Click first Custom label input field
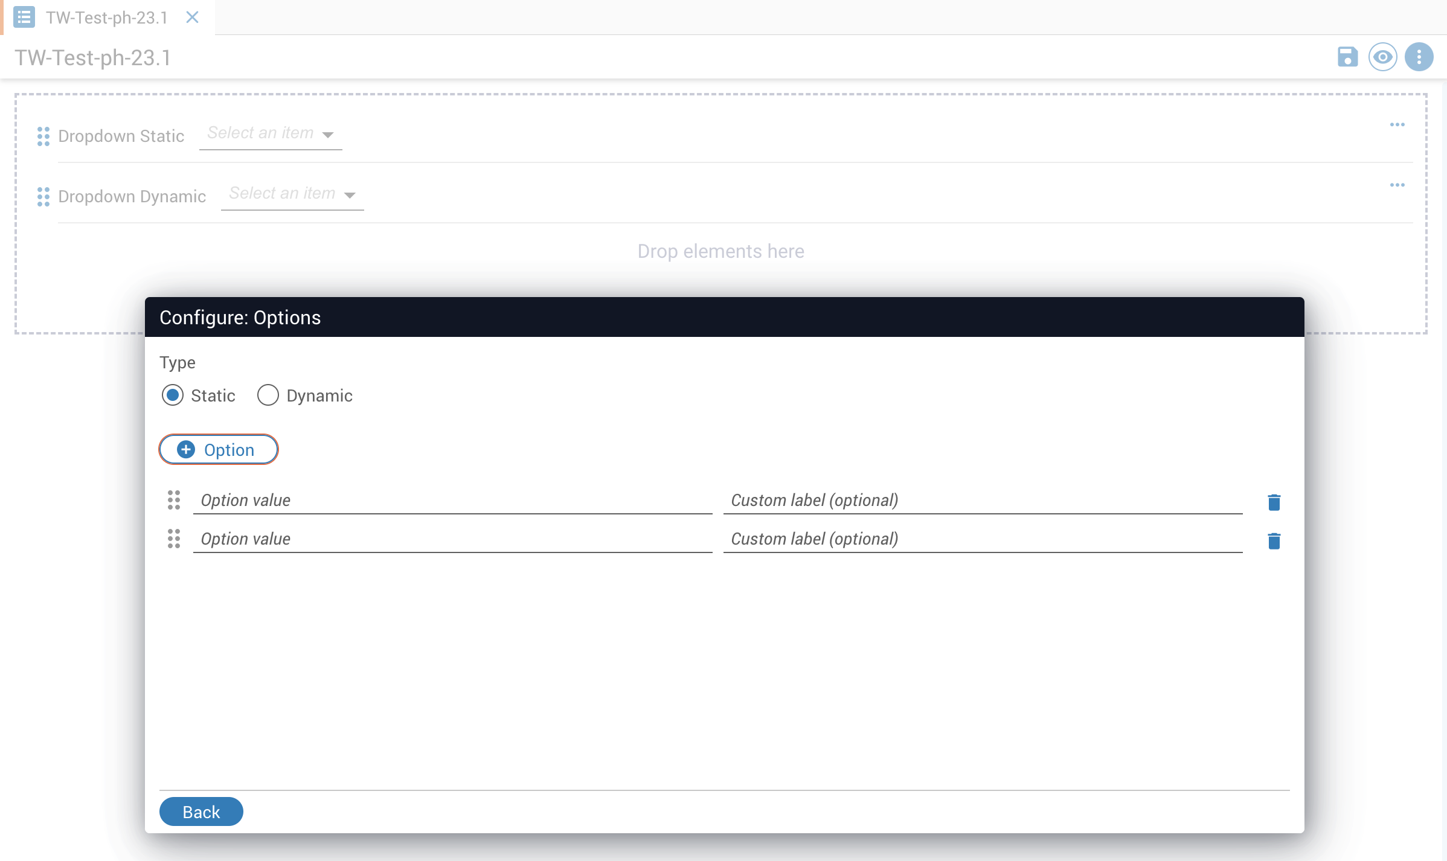 coord(982,501)
